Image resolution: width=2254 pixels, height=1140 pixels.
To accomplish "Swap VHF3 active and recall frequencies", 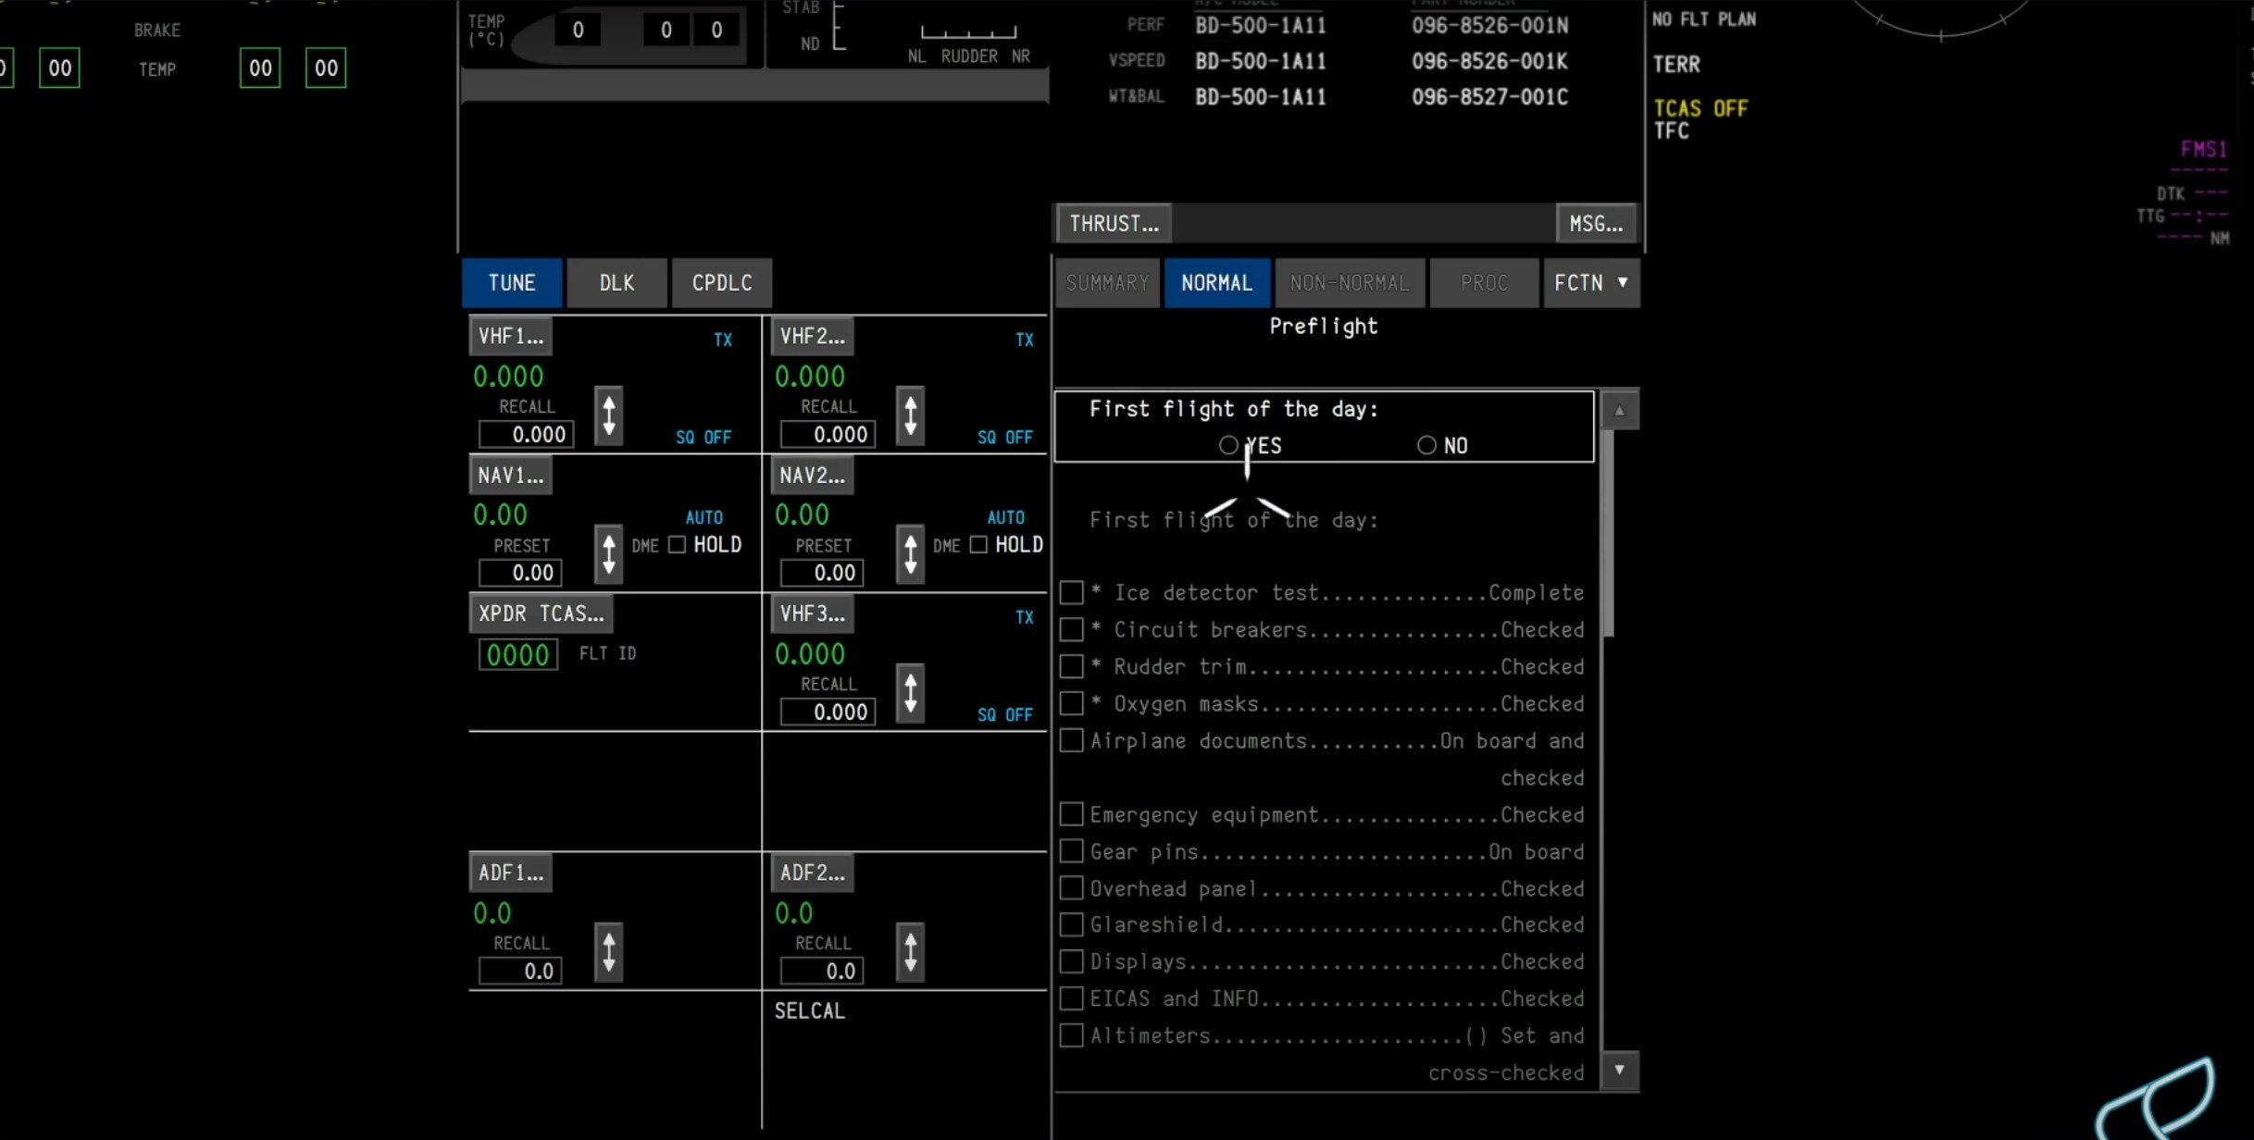I will click(x=910, y=693).
